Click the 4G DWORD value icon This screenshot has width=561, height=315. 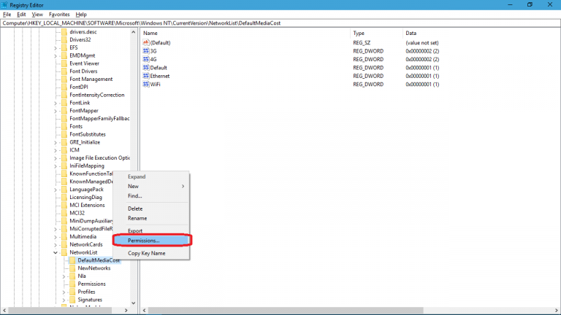coord(146,60)
